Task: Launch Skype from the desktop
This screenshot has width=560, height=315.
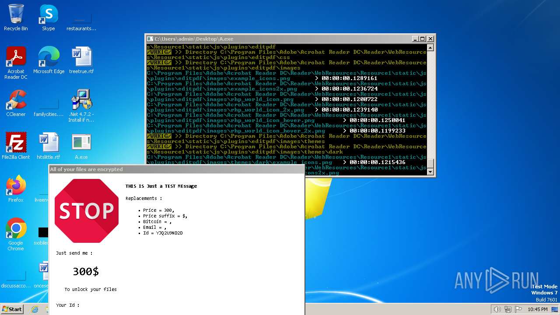Action: tap(48, 17)
